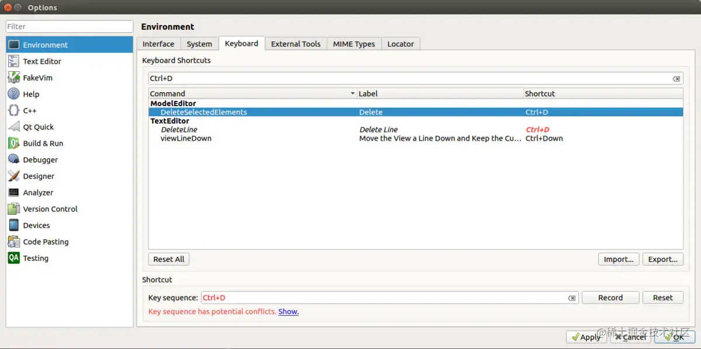Sort by the Label column header
The image size is (701, 349).
tap(440, 93)
